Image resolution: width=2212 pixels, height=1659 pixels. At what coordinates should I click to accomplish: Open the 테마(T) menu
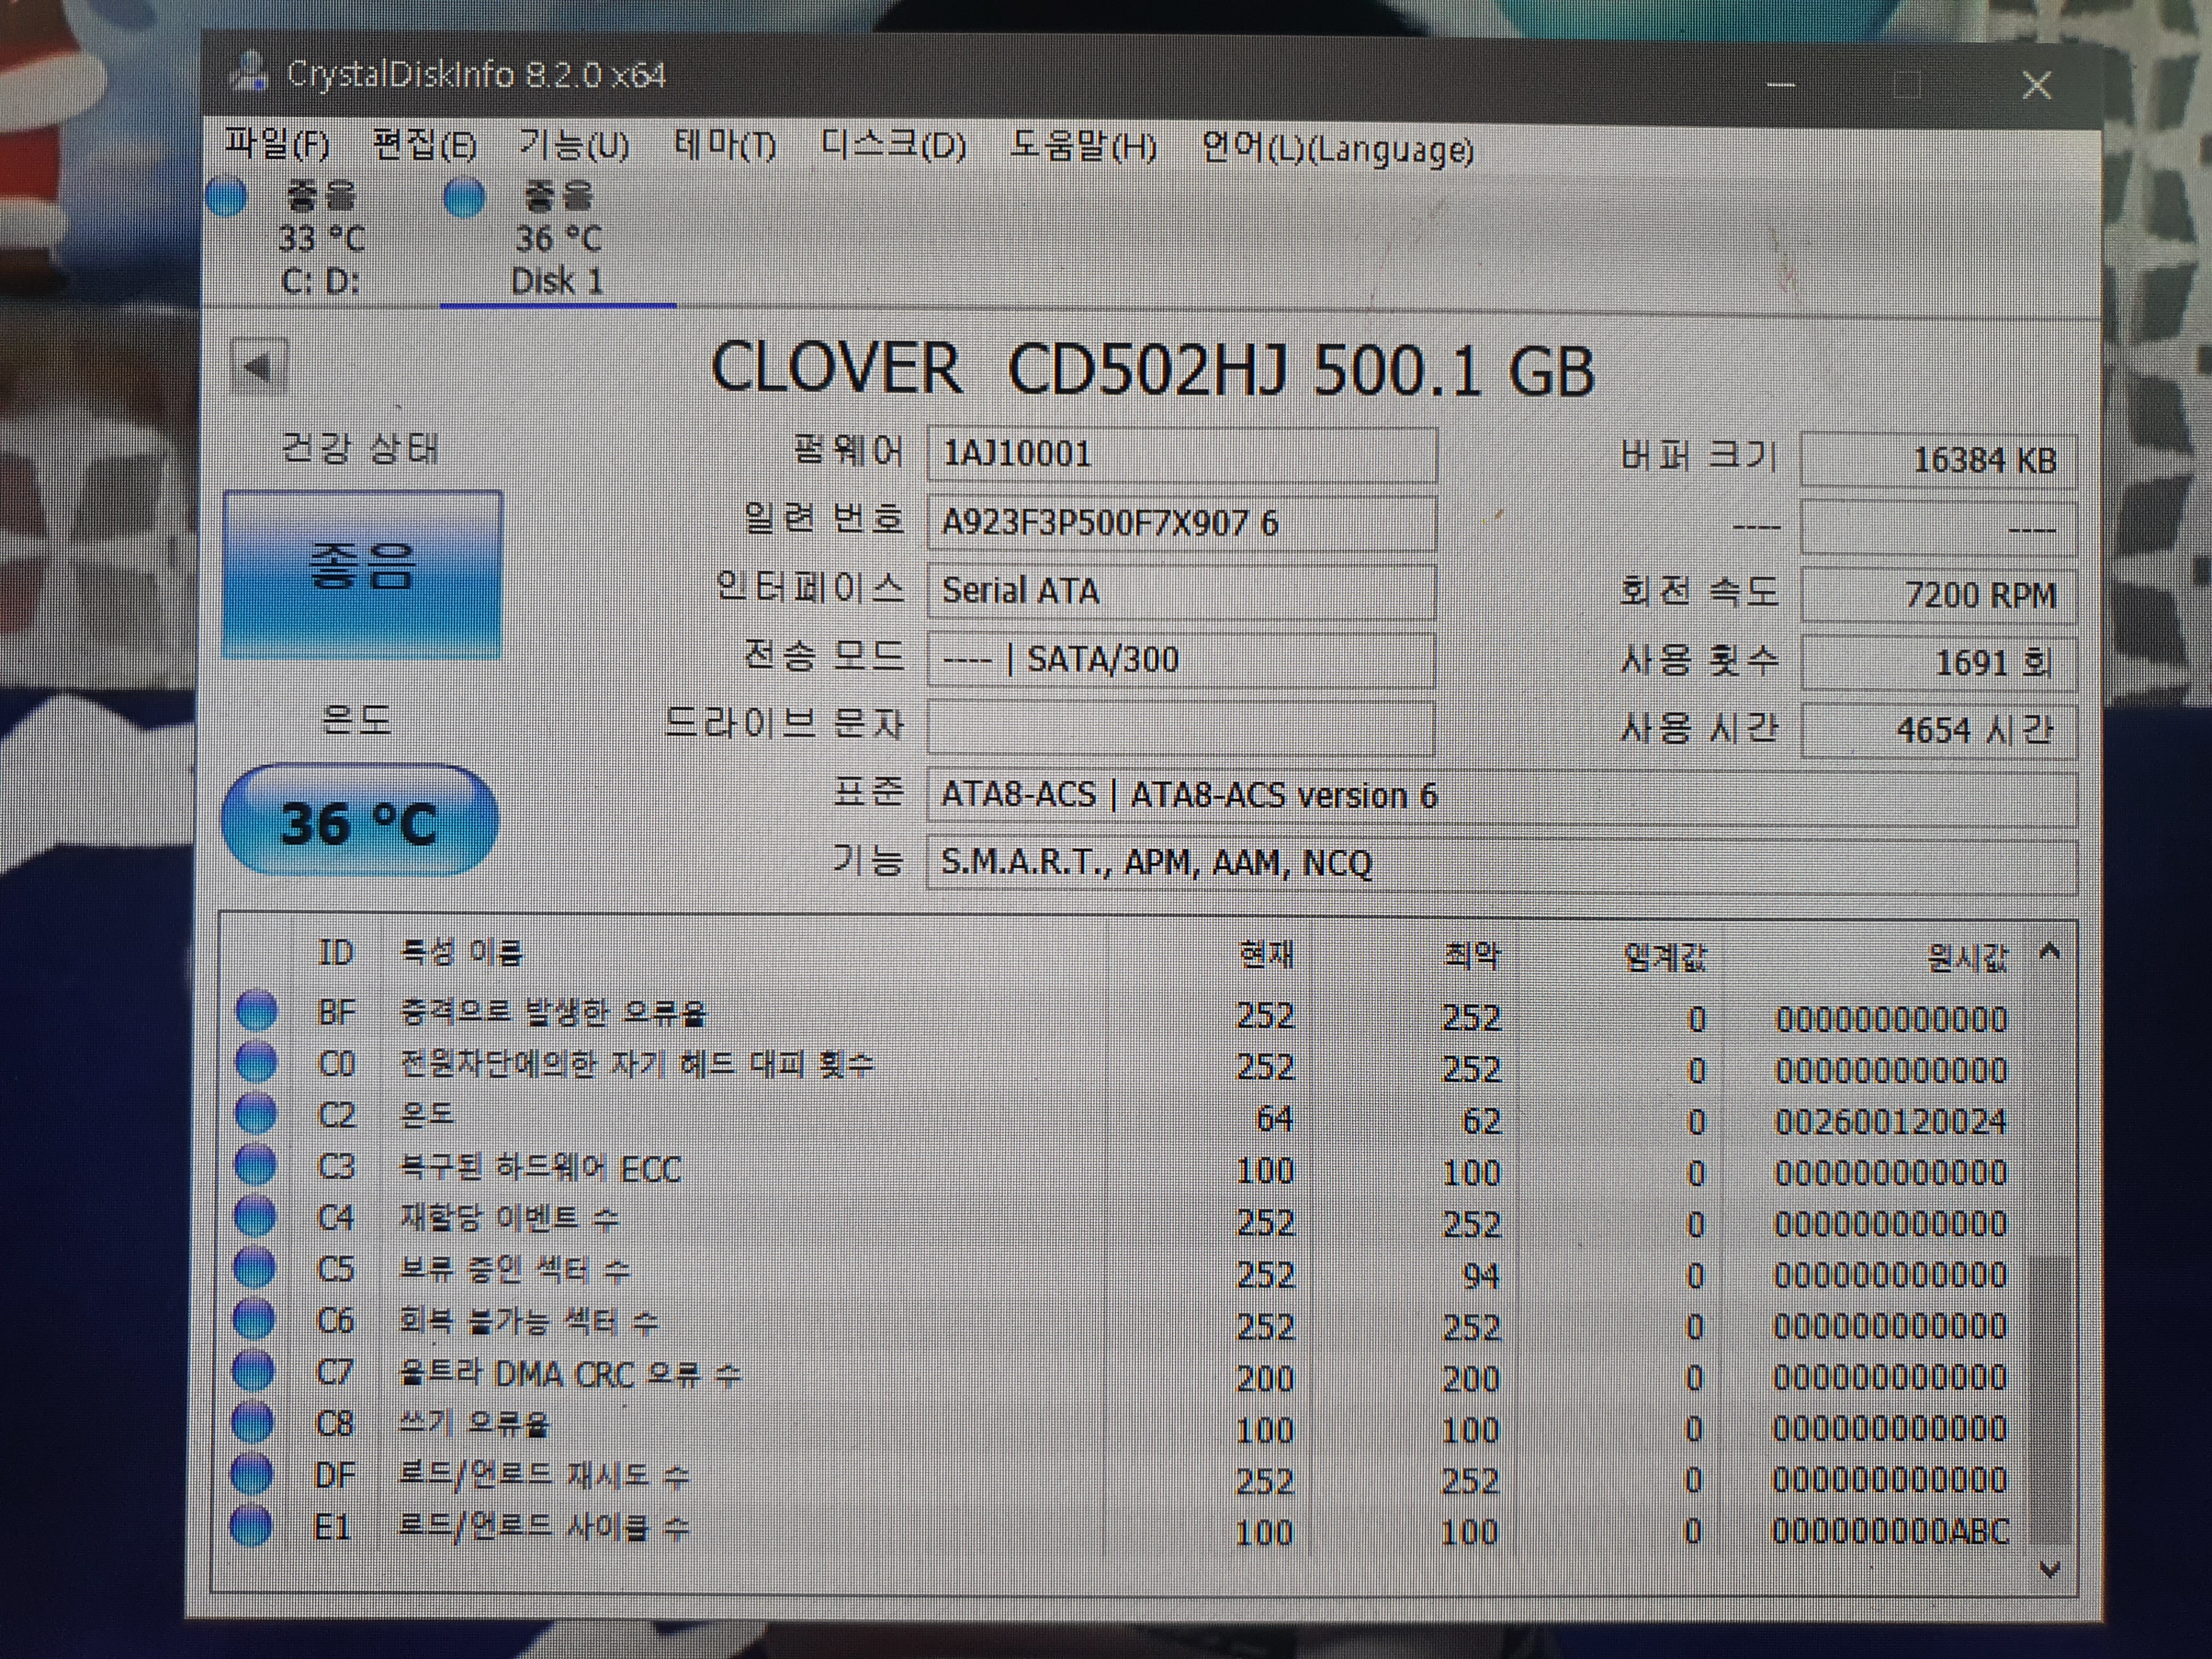coord(725,147)
